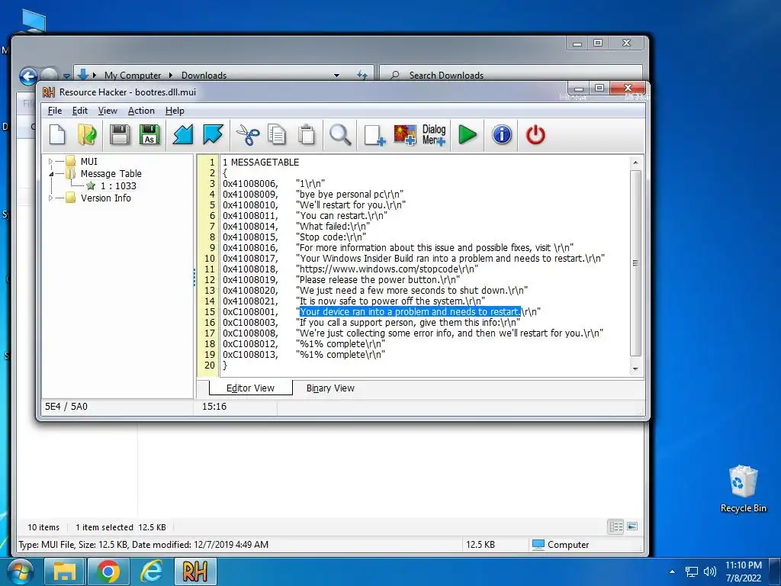The image size is (781, 586).
Task: Click the Explorer Back button
Action: pyautogui.click(x=28, y=76)
